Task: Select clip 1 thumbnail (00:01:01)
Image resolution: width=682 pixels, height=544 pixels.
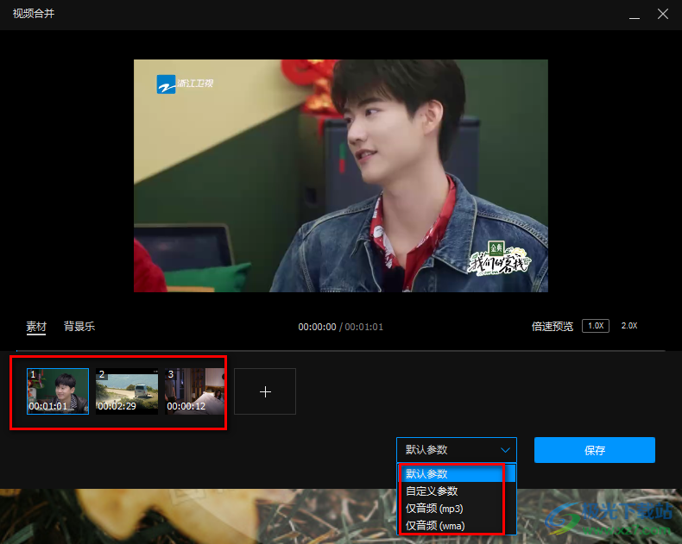Action: [x=58, y=391]
